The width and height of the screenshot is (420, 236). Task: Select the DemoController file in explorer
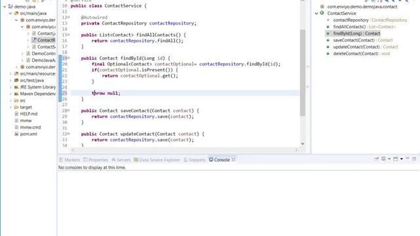tap(43, 54)
